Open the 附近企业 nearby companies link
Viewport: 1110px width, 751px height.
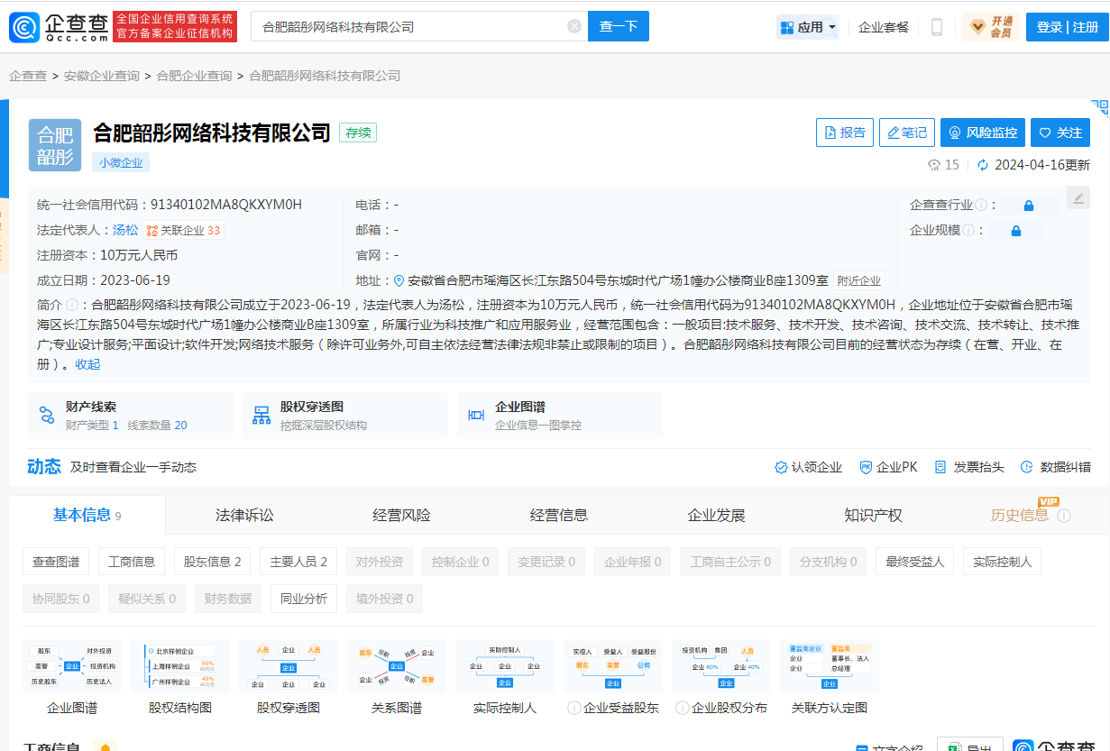point(859,280)
